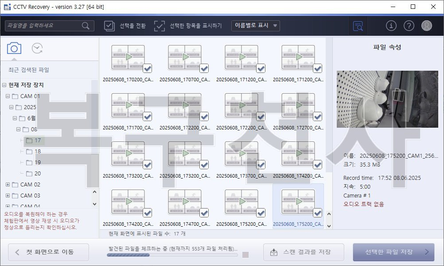This screenshot has height=266, width=444.
Task: Click 스캔 결과를 저장 button
Action: coord(304,252)
